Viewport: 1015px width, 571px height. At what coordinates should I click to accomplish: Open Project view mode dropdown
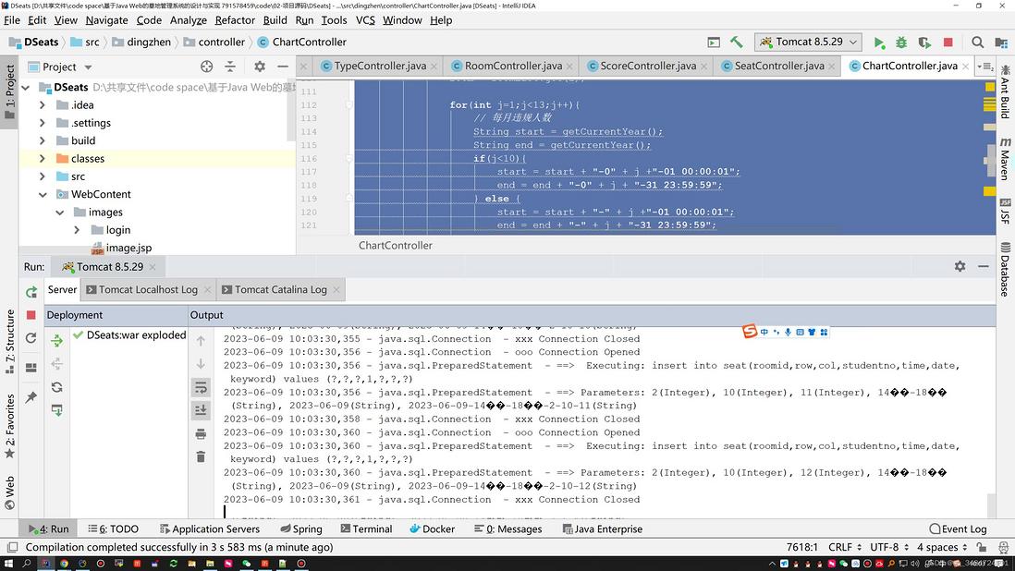[x=88, y=67]
